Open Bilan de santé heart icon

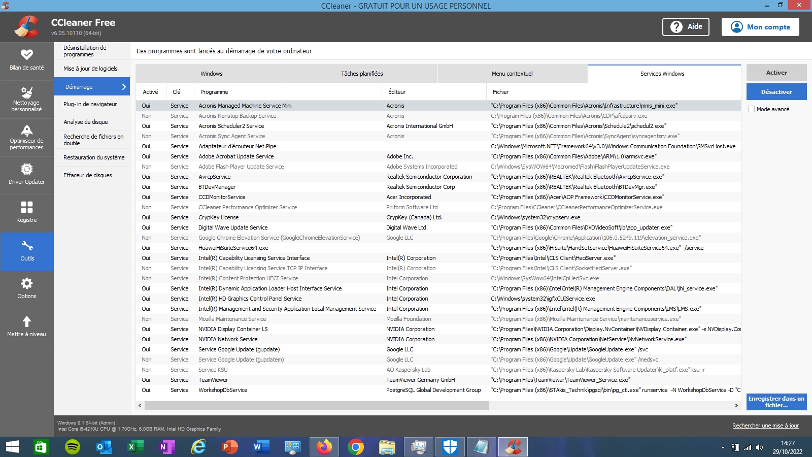(x=27, y=54)
